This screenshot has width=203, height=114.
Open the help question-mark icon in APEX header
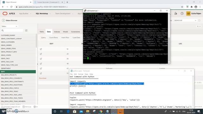point(182,13)
